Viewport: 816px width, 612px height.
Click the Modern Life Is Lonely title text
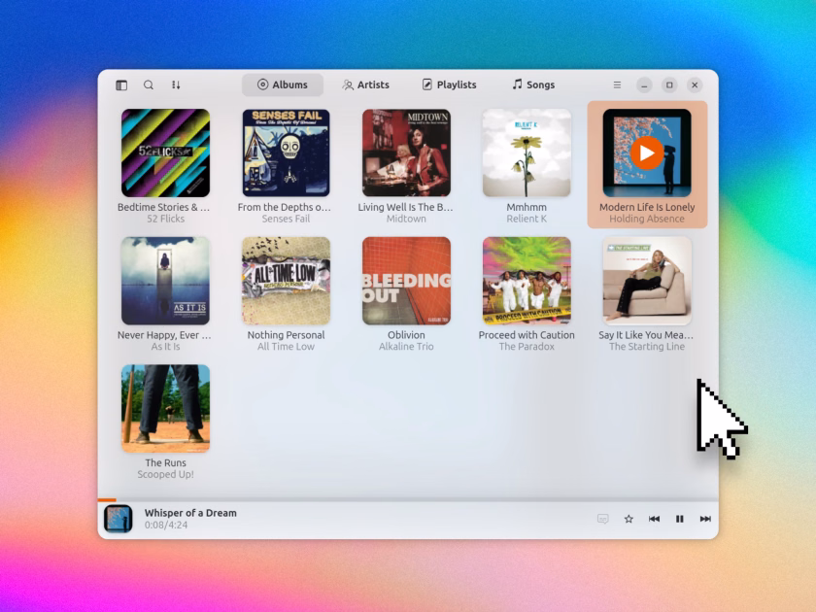647,207
